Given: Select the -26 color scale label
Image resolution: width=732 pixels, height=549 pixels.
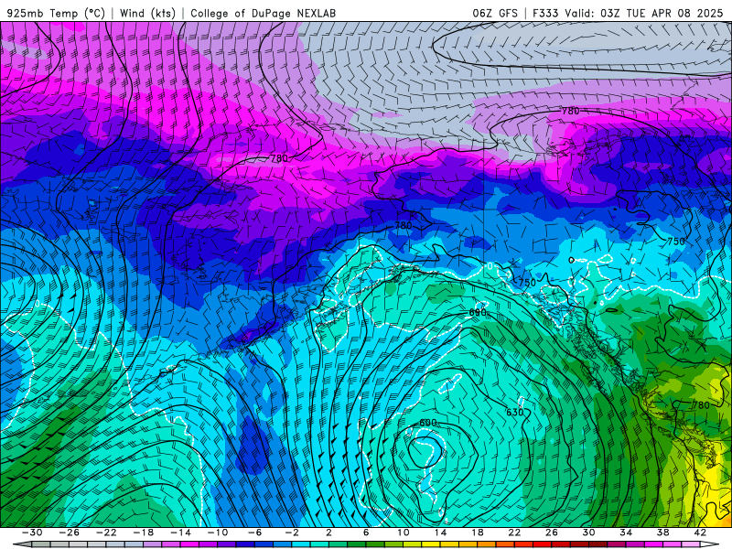Looking at the screenshot, I should pos(70,533).
